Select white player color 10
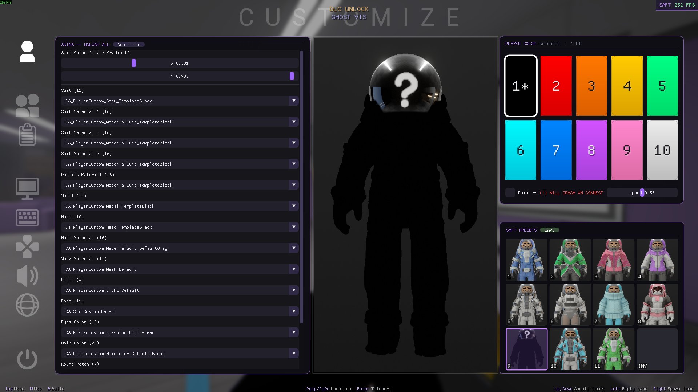The image size is (698, 392). [662, 150]
